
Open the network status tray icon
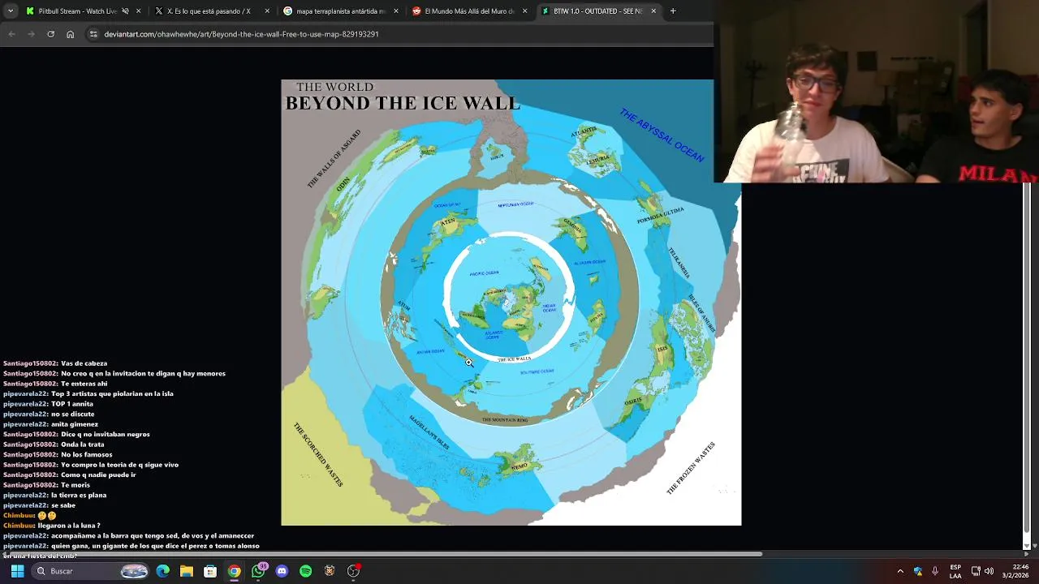click(976, 571)
